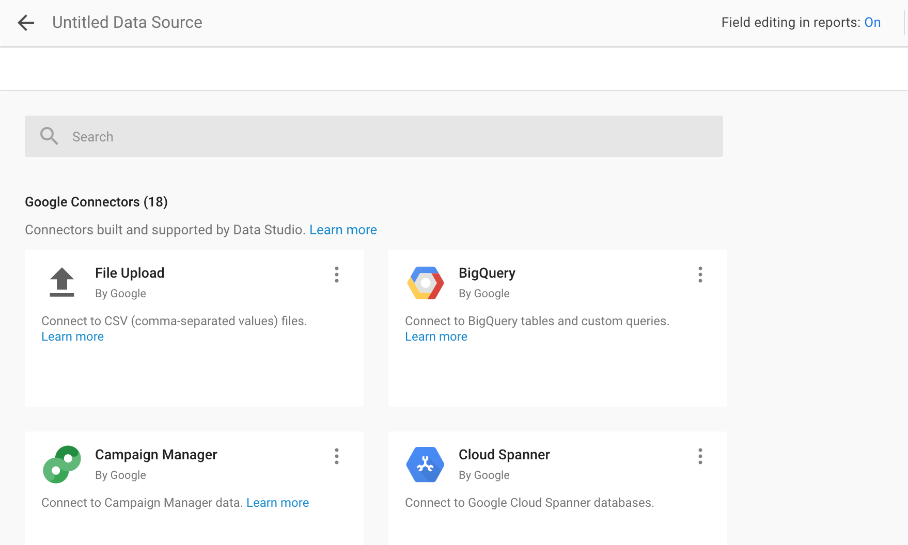
Task: Click the Google Connectors section heading
Action: [96, 201]
